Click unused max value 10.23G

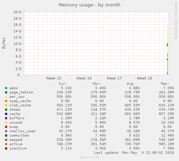(x=167, y=123)
